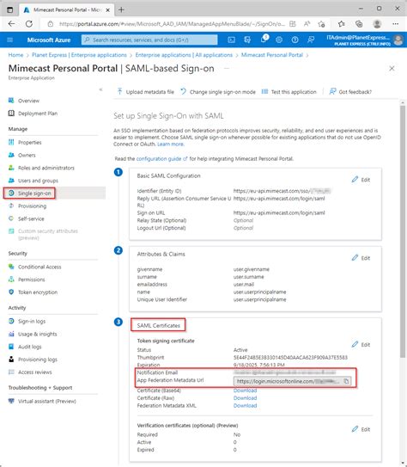Download Certificate (Base64)

point(245,390)
